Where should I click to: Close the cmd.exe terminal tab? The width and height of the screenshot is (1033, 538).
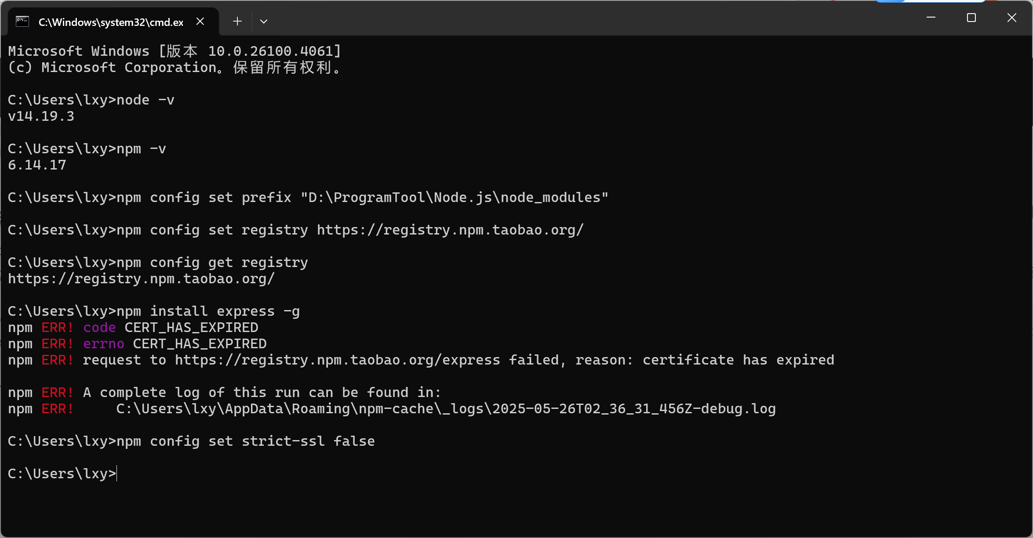[200, 21]
